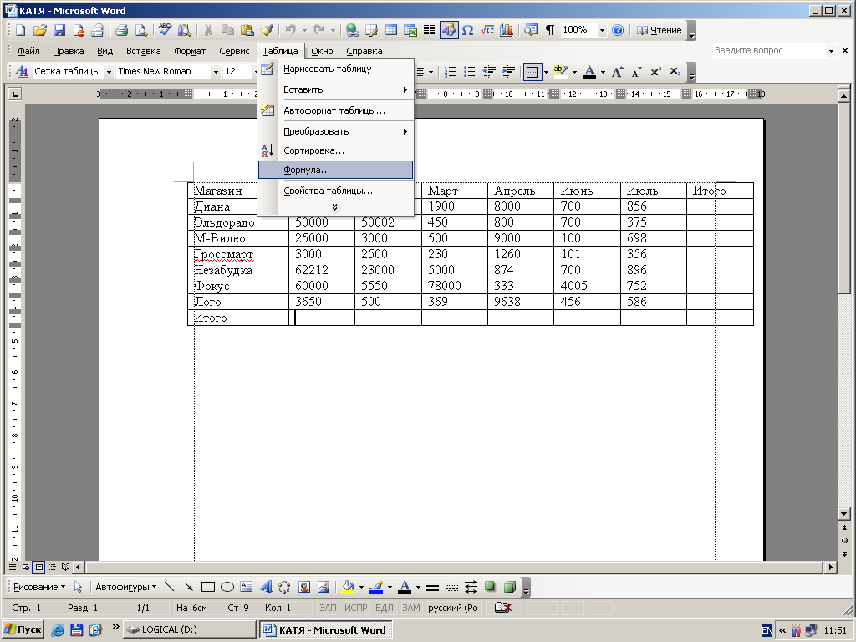Open the Рисование drawing menu

click(38, 587)
